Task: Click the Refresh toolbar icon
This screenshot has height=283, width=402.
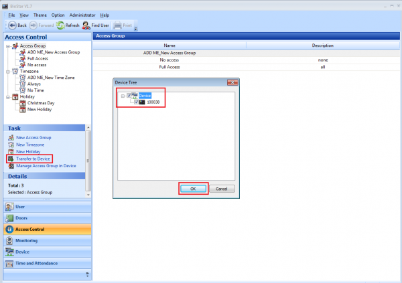Action: pyautogui.click(x=60, y=25)
